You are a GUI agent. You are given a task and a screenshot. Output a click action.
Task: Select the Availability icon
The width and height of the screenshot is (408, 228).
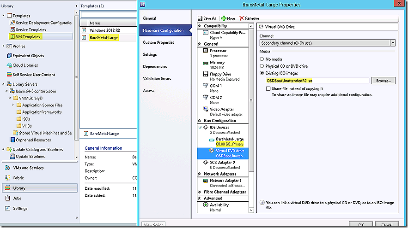(206, 205)
